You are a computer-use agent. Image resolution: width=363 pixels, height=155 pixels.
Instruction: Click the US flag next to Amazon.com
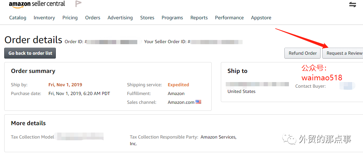pos(198,102)
